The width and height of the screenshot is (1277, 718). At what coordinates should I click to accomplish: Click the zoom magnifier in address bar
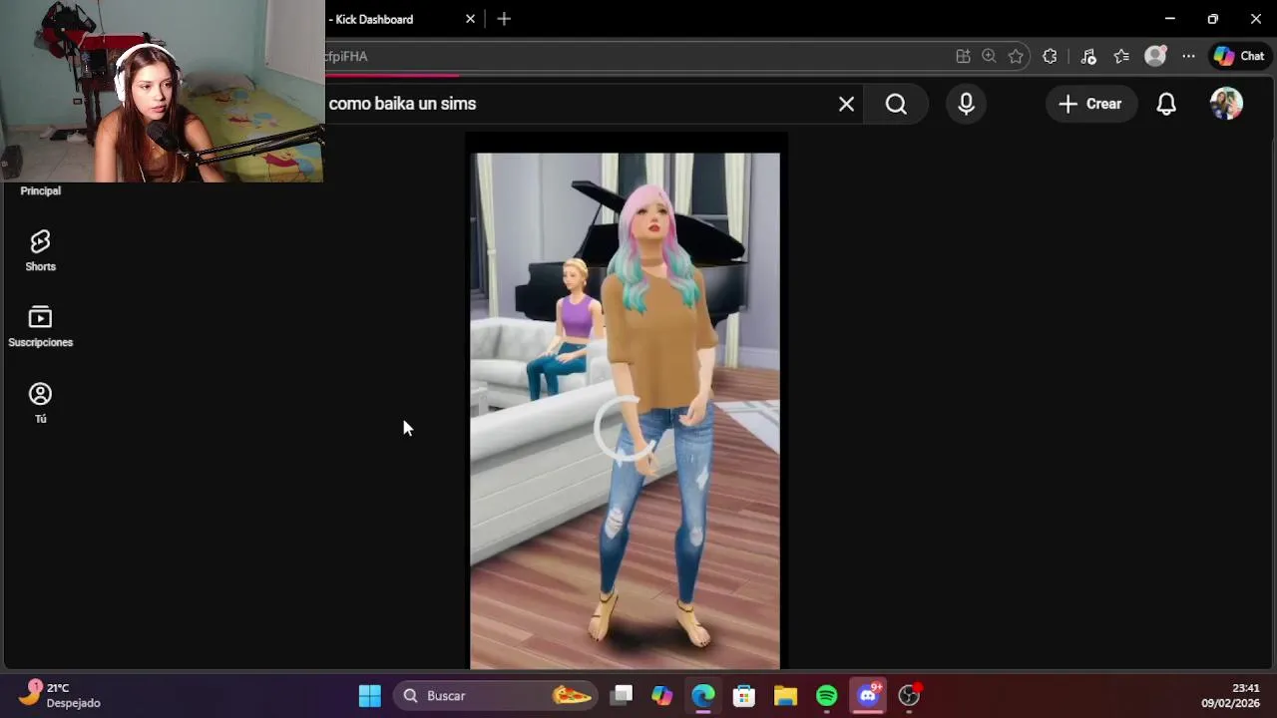(989, 56)
